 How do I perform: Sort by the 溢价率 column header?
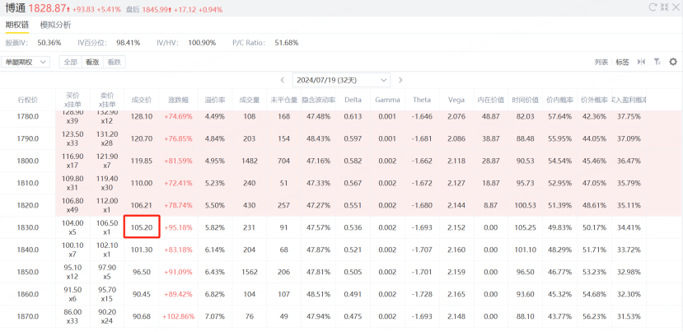215,100
